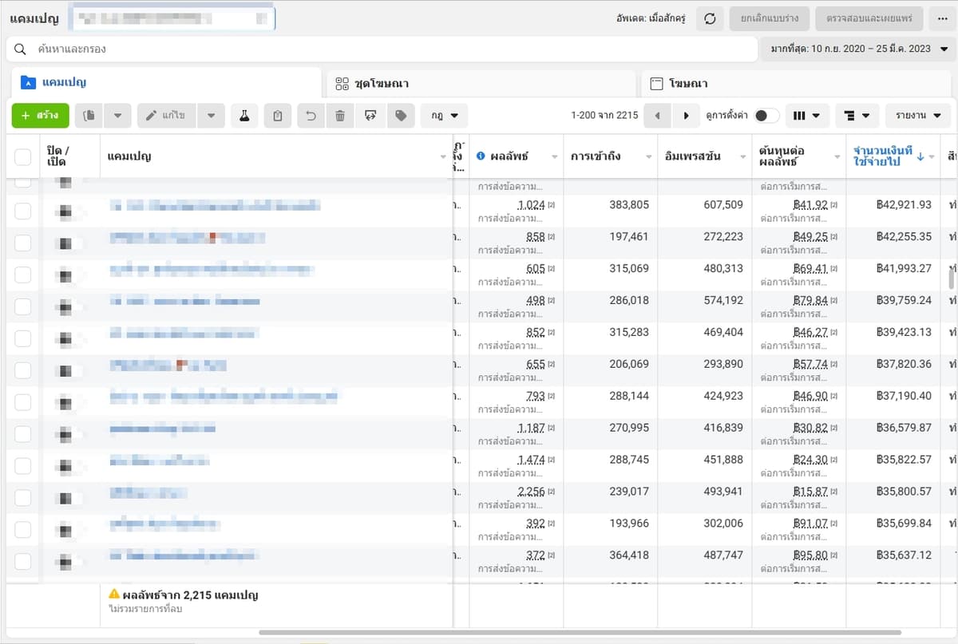The height and width of the screenshot is (644, 958).
Task: Click the refresh icon next to update status
Action: 710,18
